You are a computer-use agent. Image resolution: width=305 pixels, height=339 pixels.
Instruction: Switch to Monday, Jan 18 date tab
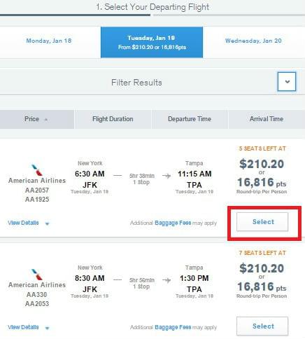(x=49, y=41)
